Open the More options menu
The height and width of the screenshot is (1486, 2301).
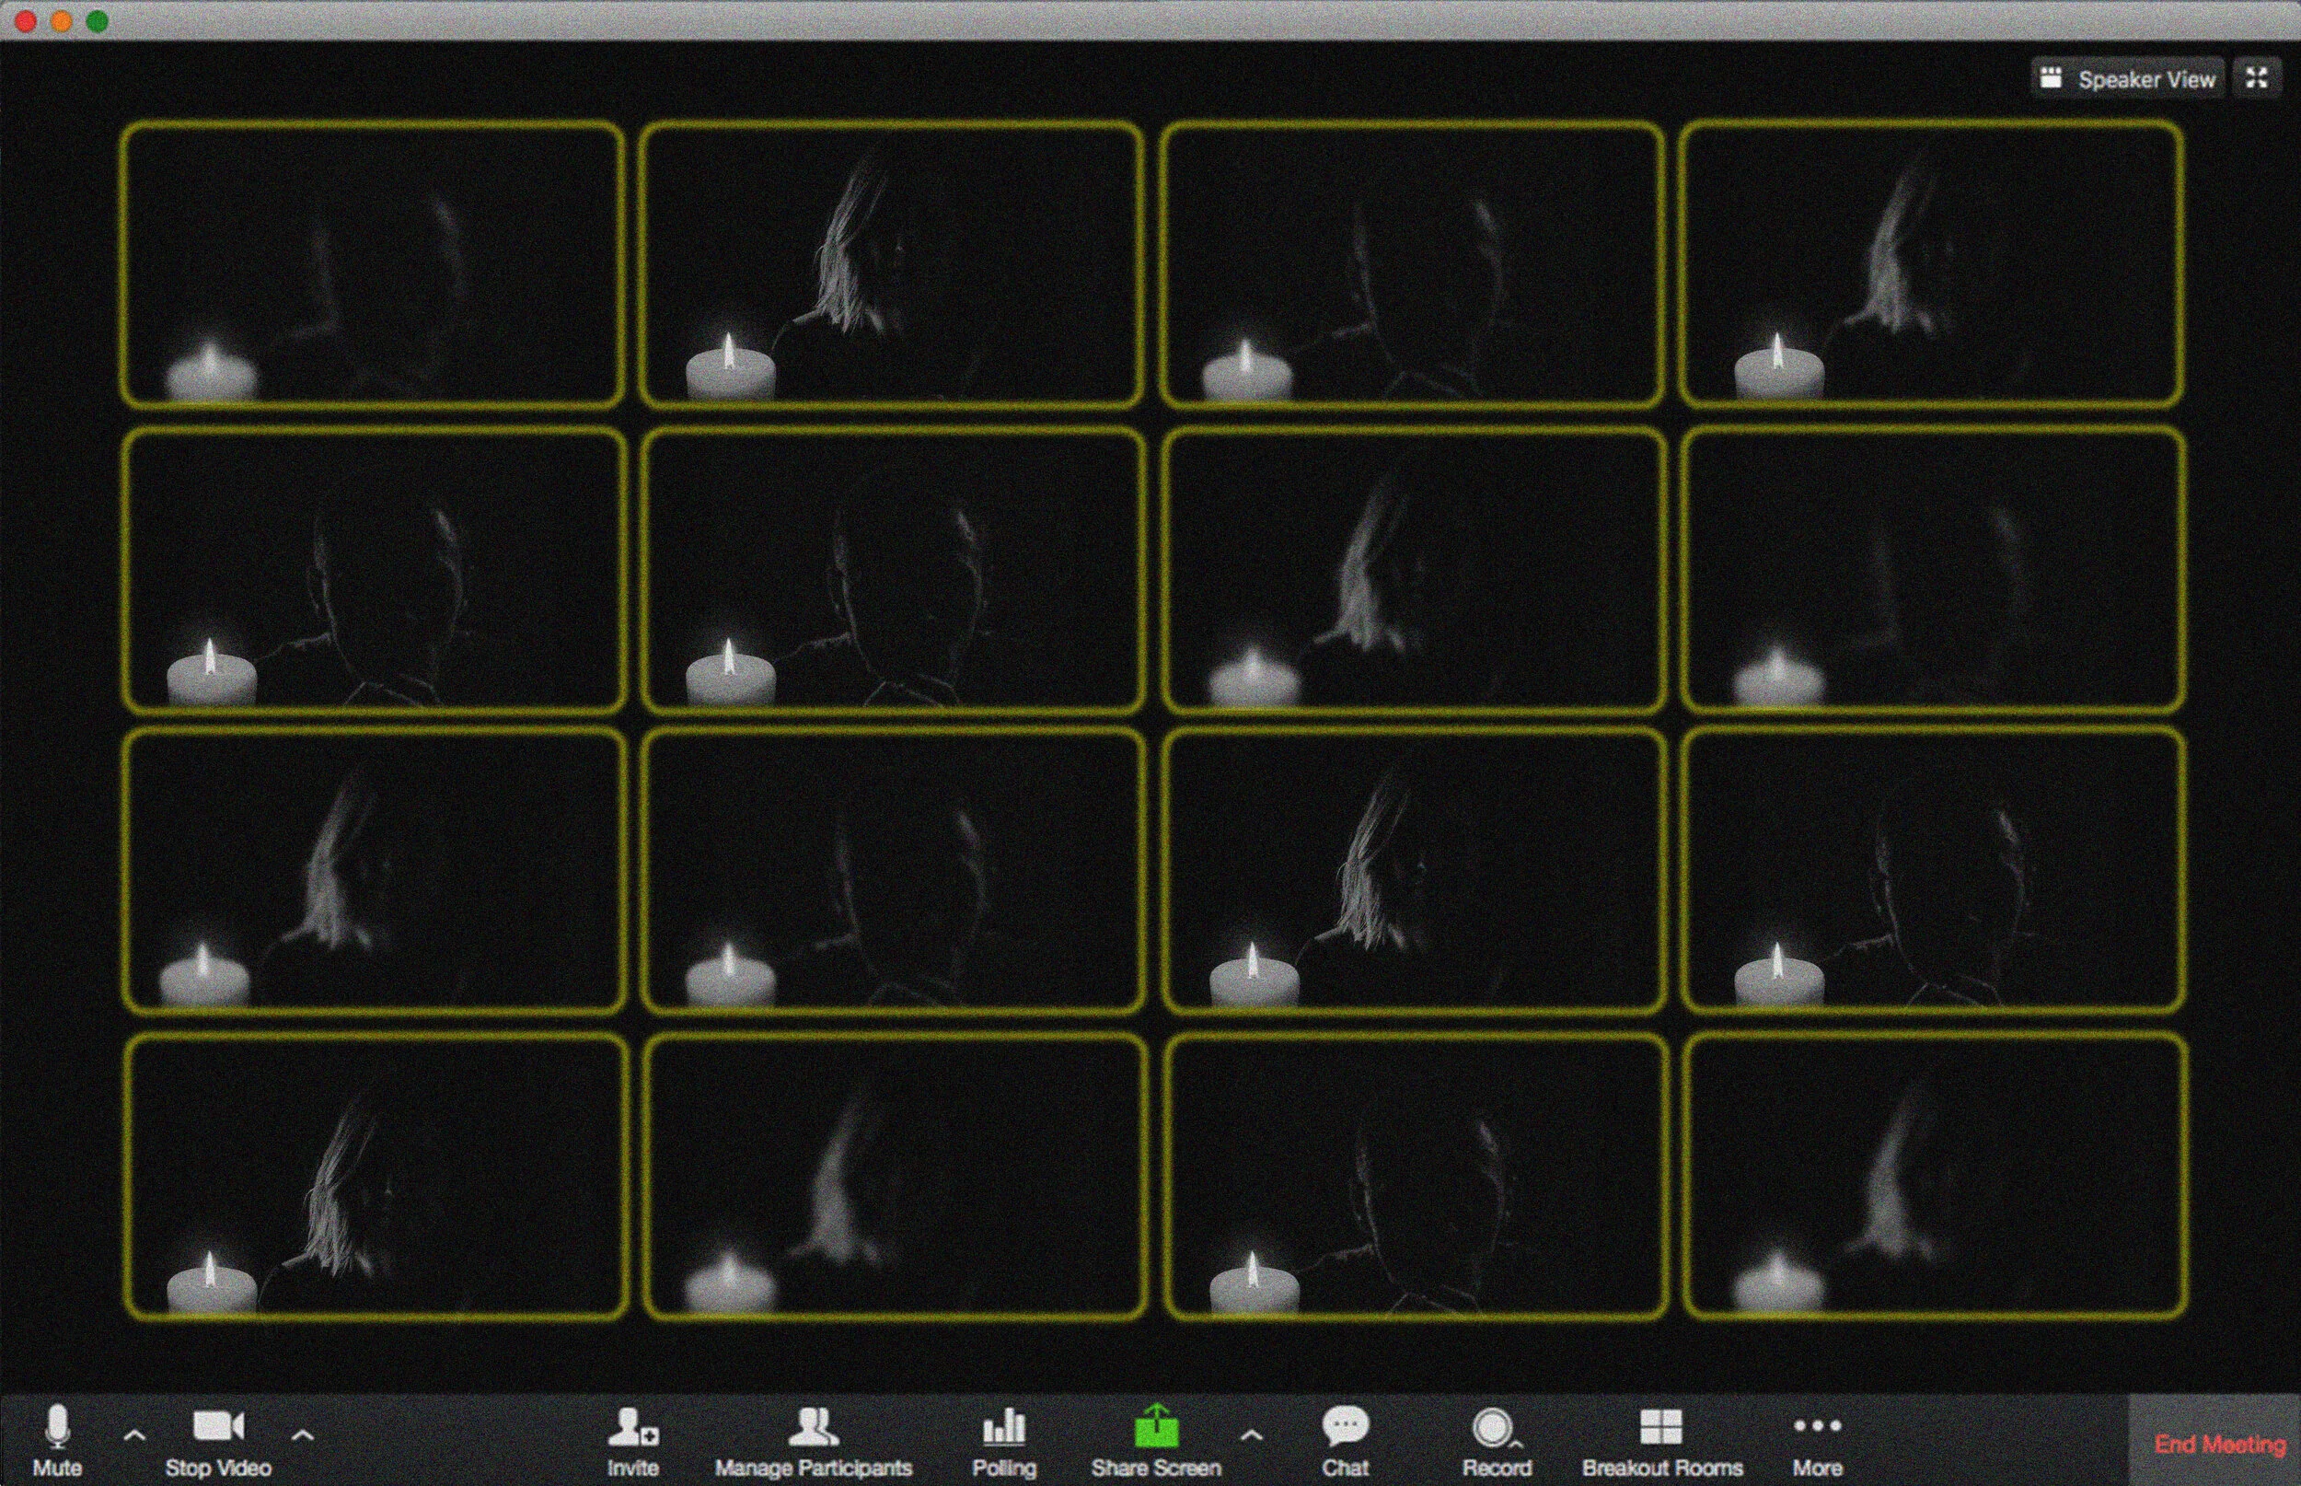(x=1817, y=1440)
